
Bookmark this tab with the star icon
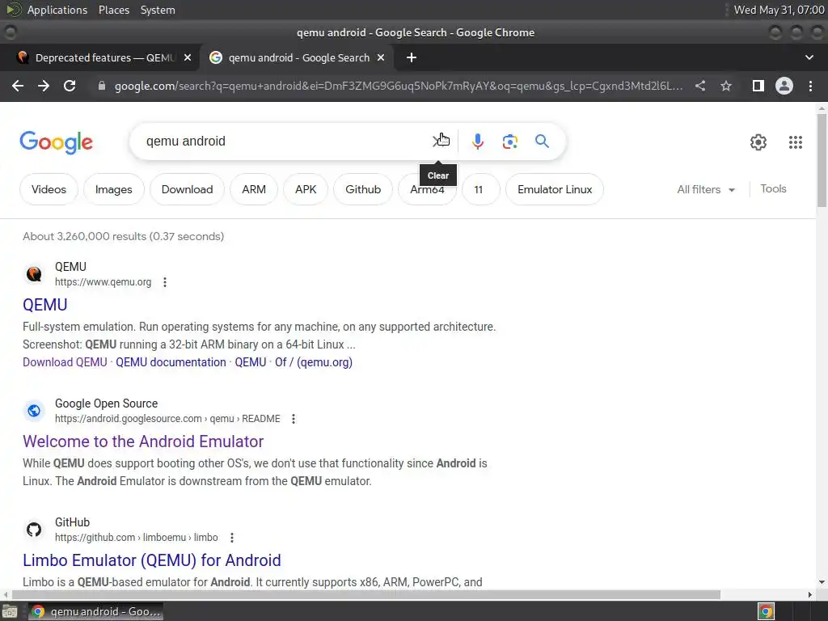726,86
